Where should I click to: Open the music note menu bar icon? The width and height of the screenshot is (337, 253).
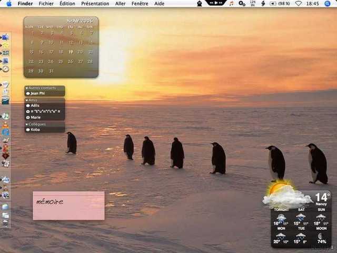[231, 4]
